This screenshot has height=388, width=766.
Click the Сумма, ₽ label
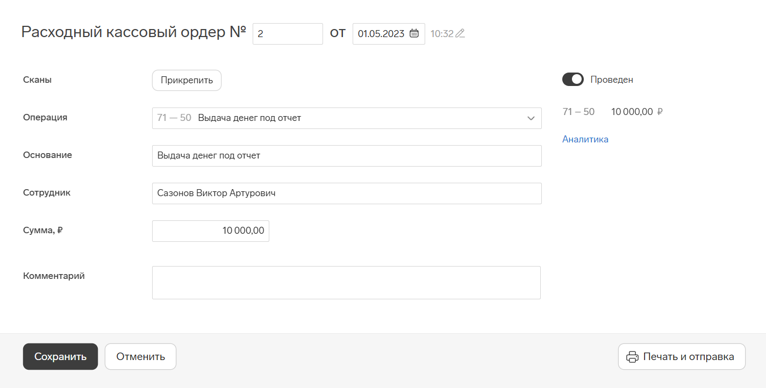(44, 230)
